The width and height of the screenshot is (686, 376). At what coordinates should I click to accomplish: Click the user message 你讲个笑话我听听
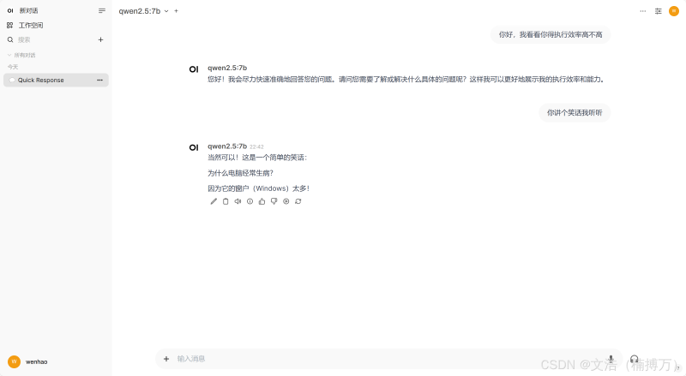(x=575, y=113)
